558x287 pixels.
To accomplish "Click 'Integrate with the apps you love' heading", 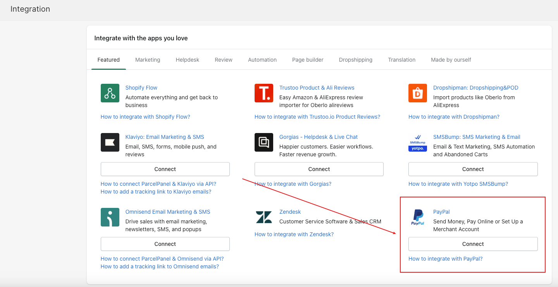I will pos(141,38).
